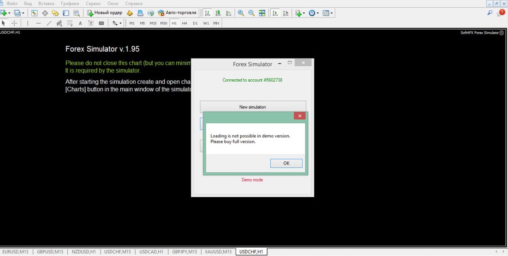Click OK in the demo version message
This screenshot has height=256, width=508.
tap(286, 163)
